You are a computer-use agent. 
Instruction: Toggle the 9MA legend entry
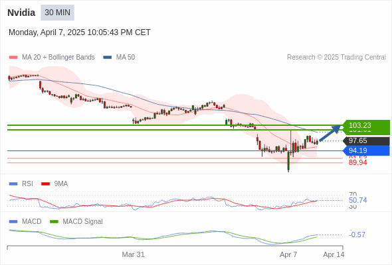(x=54, y=184)
